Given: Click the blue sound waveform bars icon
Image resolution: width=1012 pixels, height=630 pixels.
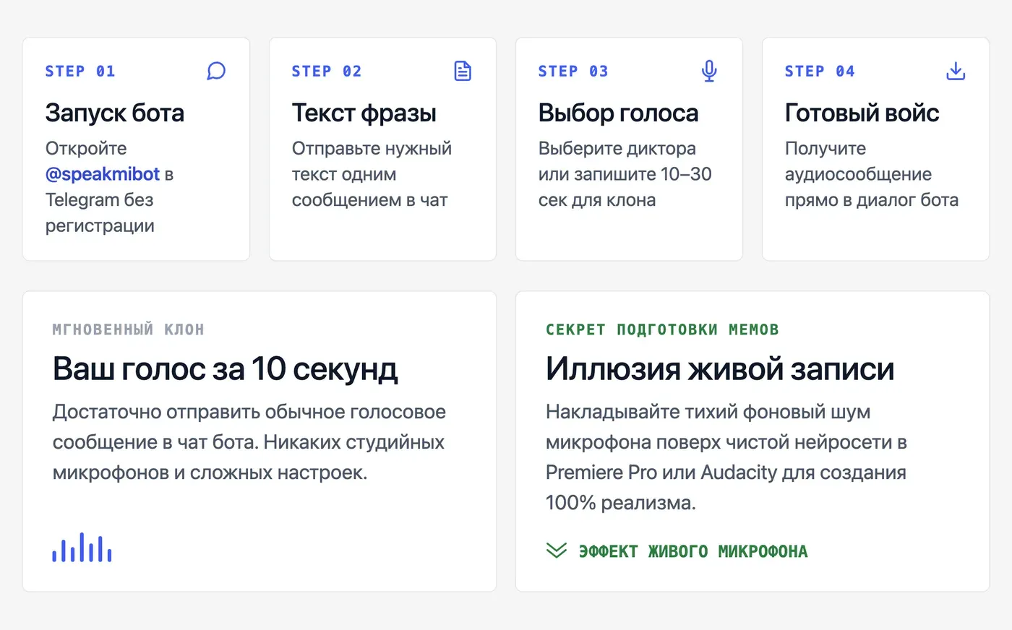Looking at the screenshot, I should click(82, 547).
